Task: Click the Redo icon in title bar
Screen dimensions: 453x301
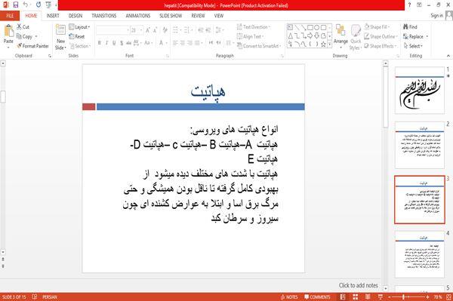Action: tap(39, 5)
